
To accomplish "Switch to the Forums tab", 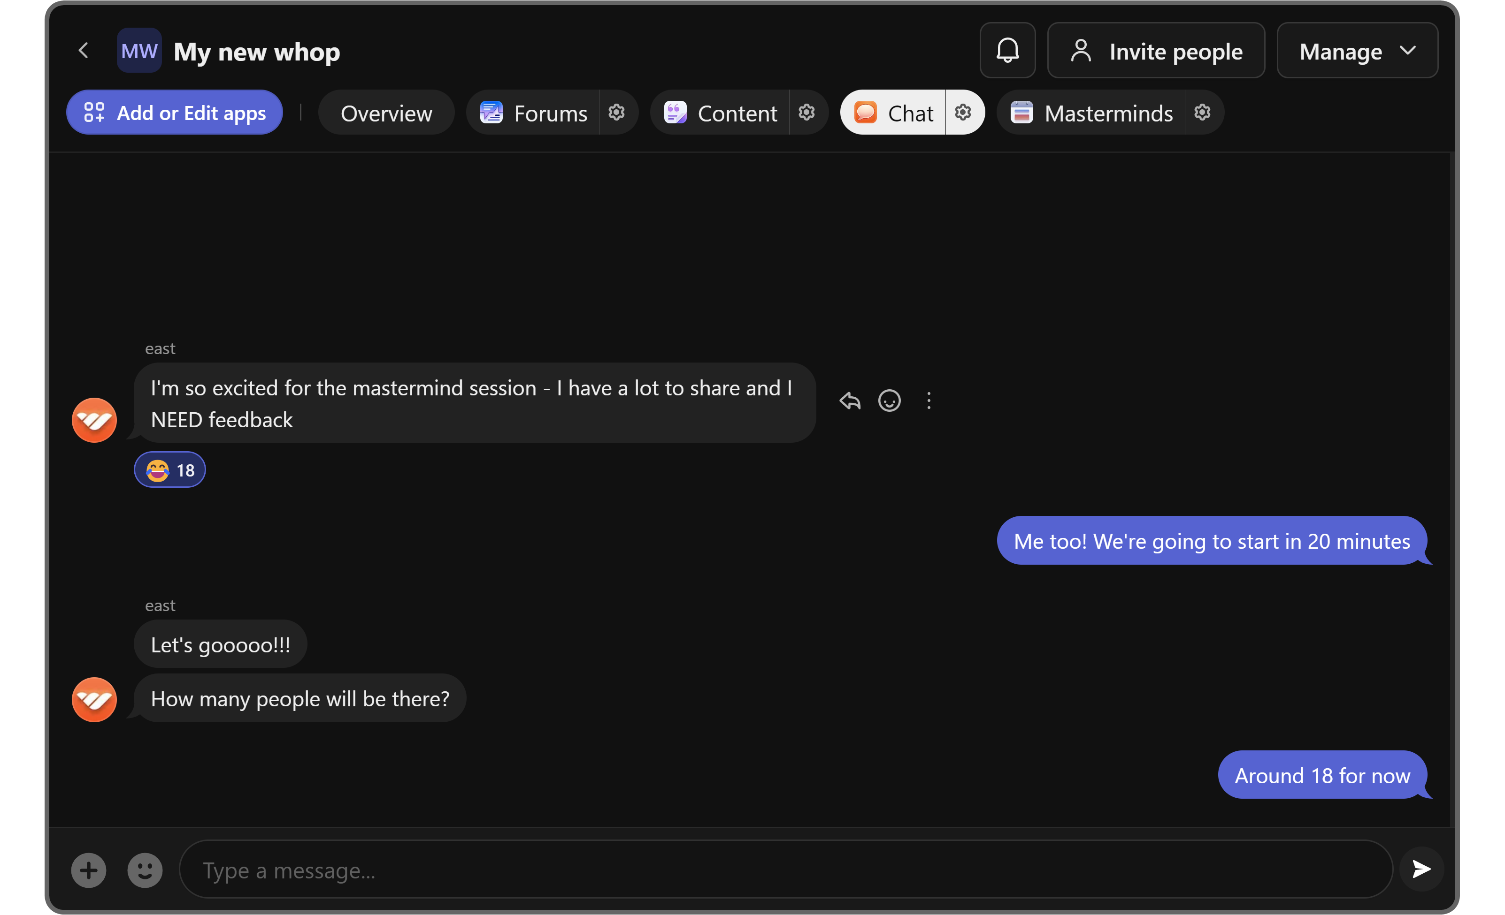I will (x=534, y=113).
